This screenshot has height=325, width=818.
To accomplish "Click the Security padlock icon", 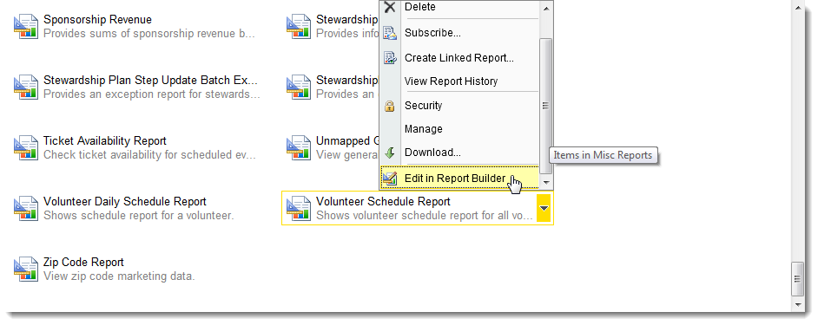I will [389, 107].
